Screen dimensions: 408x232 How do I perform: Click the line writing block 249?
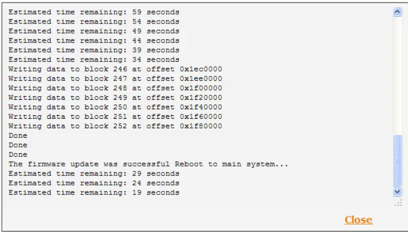point(115,97)
